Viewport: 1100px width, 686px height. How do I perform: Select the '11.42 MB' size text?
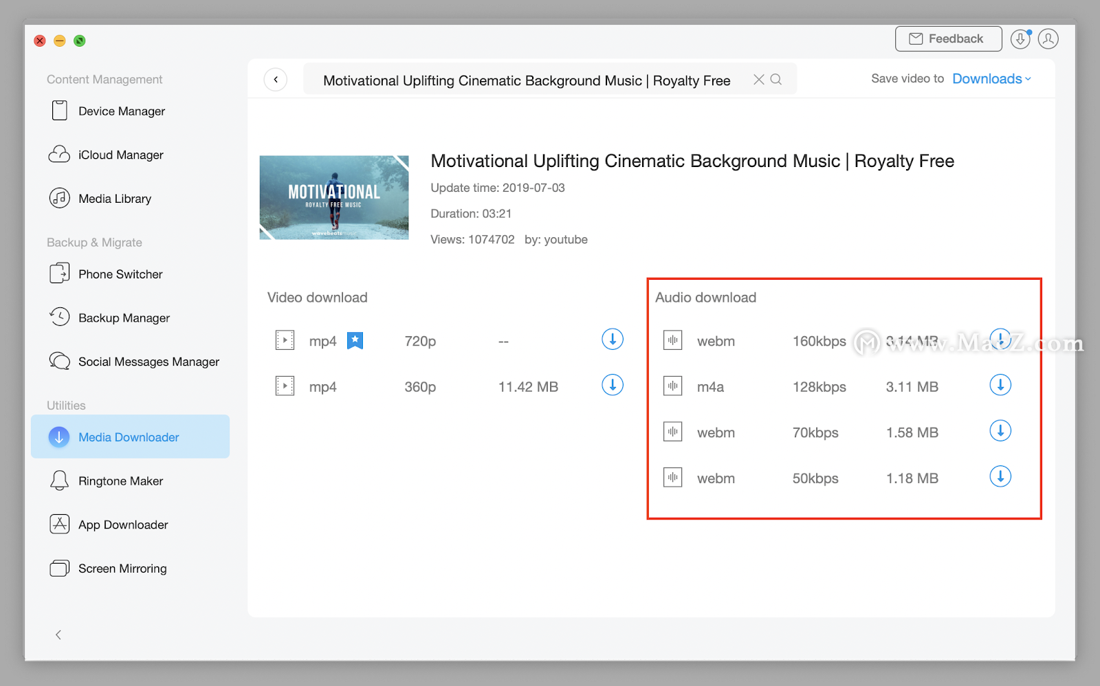tap(528, 387)
